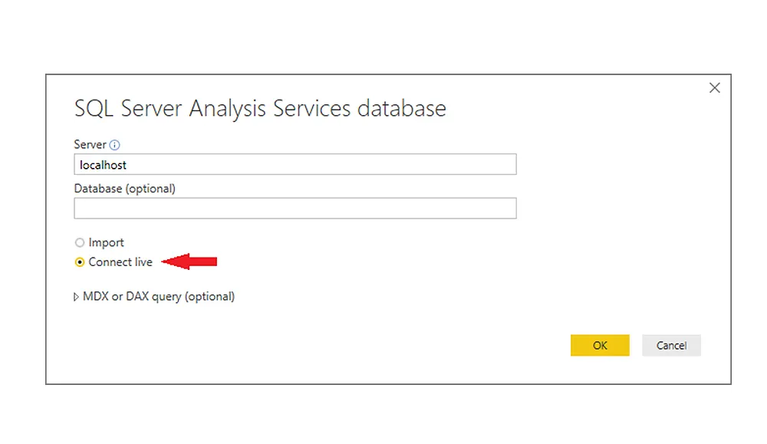The image size is (767, 444).
Task: Click the "Connect live" option label text
Action: pos(120,262)
